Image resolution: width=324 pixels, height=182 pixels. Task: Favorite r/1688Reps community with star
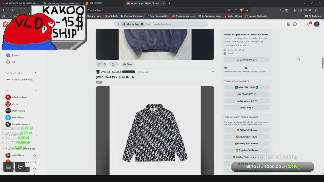coord(35,155)
